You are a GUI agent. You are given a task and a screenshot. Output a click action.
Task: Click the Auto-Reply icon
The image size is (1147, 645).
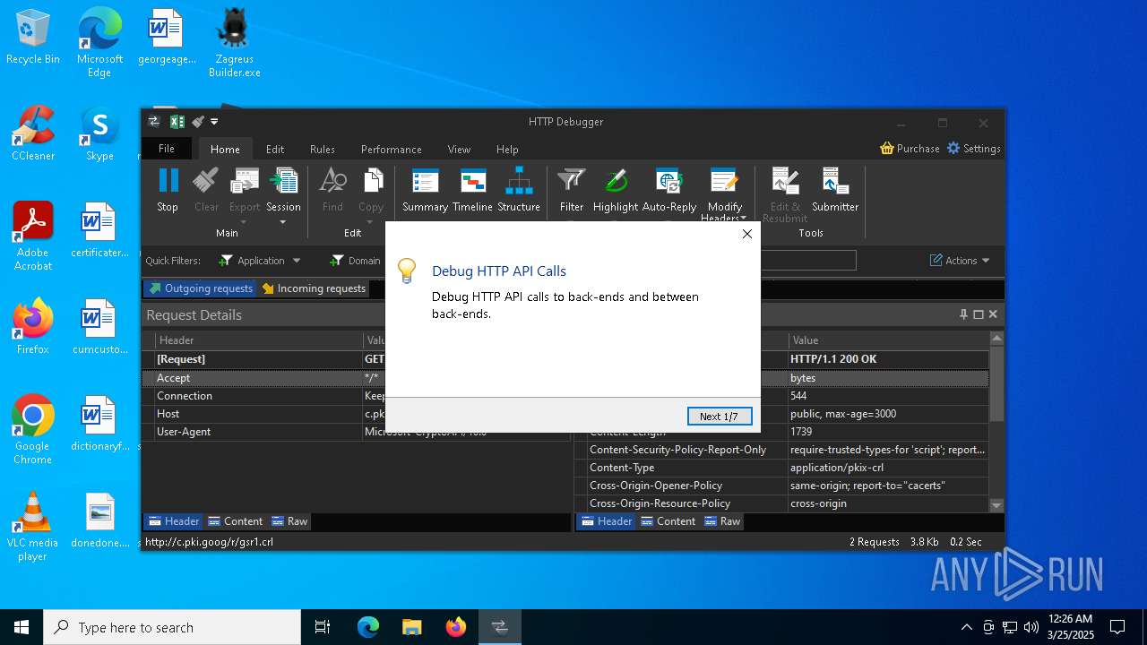click(x=669, y=181)
